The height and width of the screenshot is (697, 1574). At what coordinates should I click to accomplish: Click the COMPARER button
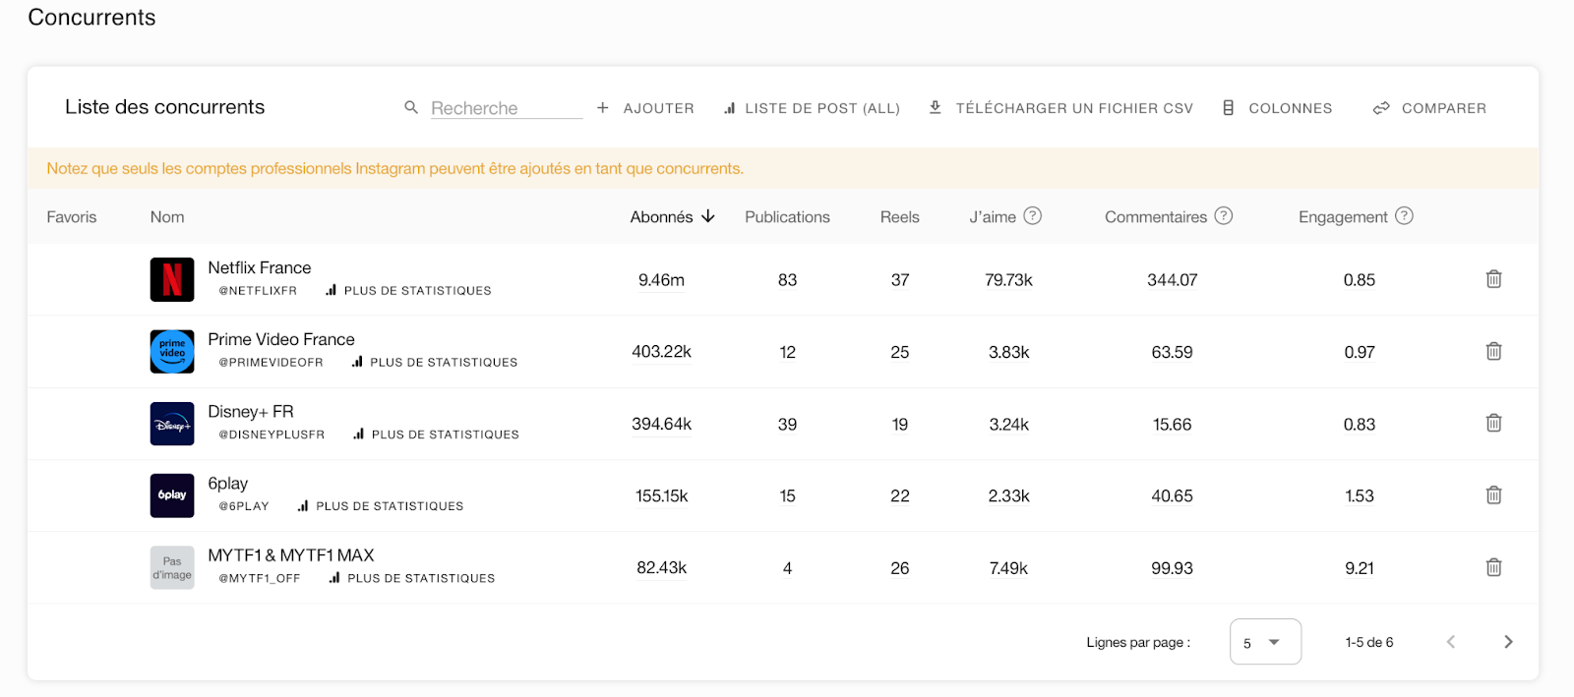[1429, 108]
